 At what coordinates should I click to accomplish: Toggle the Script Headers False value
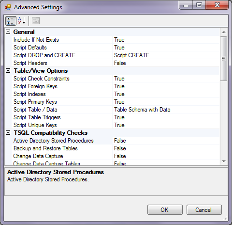coord(166,63)
